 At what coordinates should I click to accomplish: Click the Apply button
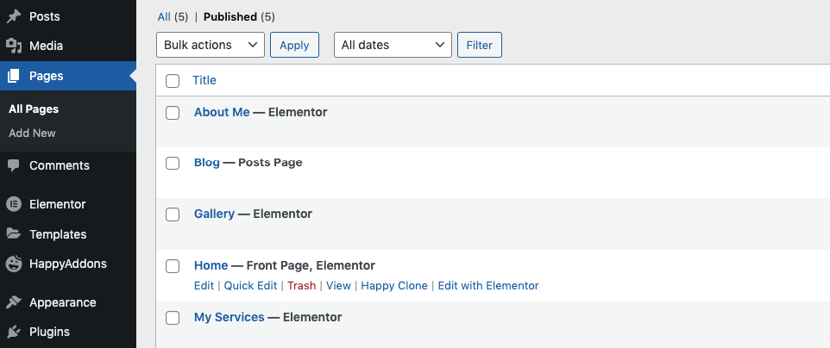294,45
